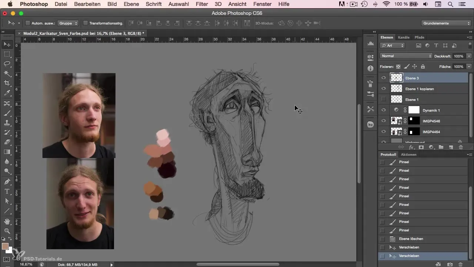Open the Gruppe auto-select dropdown
The height and width of the screenshot is (267, 474).
[x=69, y=23]
